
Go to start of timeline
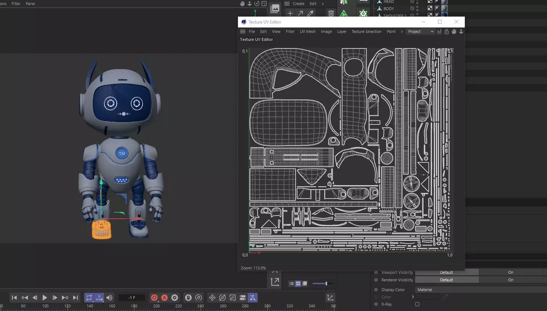pyautogui.click(x=14, y=298)
